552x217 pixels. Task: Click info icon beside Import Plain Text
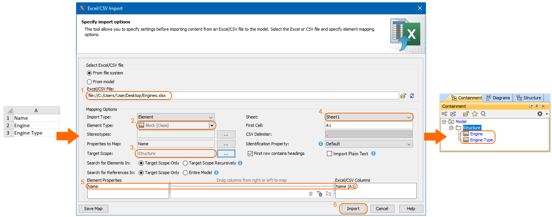(x=373, y=154)
